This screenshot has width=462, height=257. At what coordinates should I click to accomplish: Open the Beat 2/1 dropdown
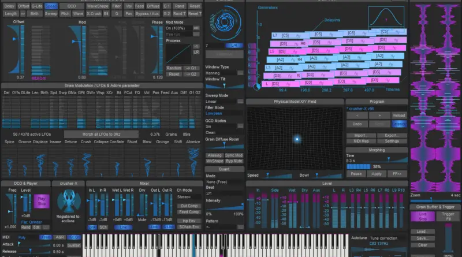[224, 193]
